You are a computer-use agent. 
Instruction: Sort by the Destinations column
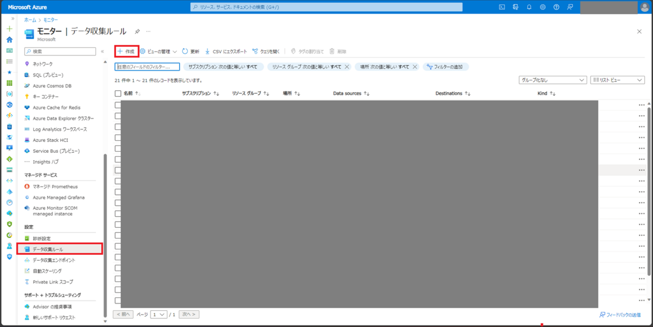point(452,93)
